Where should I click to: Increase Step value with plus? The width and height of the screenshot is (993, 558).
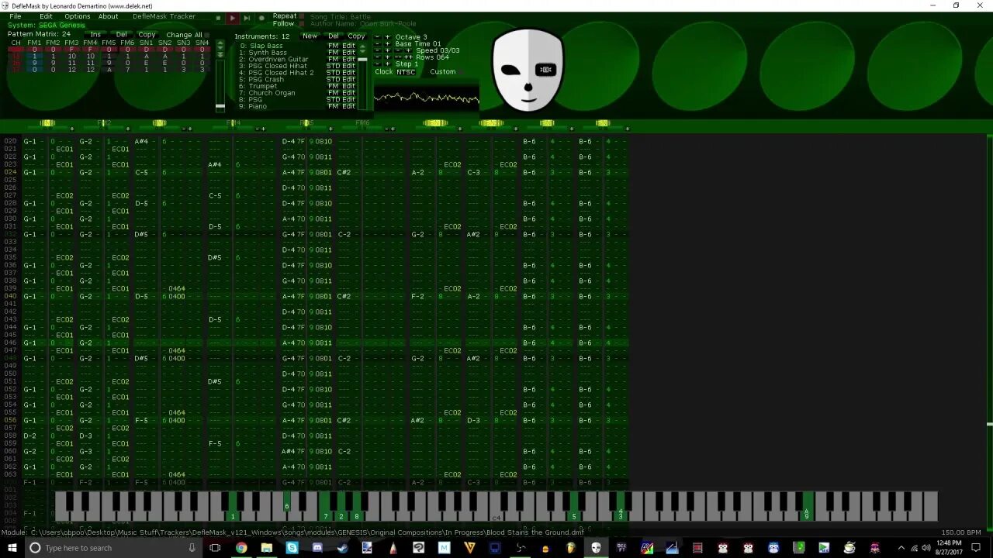(x=387, y=64)
